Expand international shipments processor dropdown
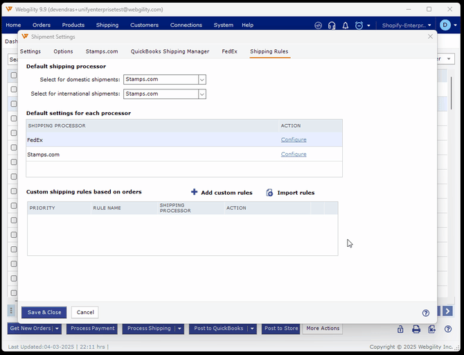464x355 pixels. pos(202,94)
